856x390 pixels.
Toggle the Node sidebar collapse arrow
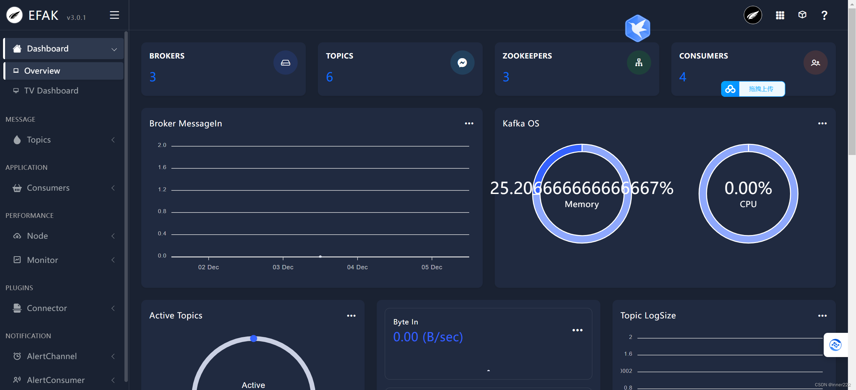pos(112,236)
